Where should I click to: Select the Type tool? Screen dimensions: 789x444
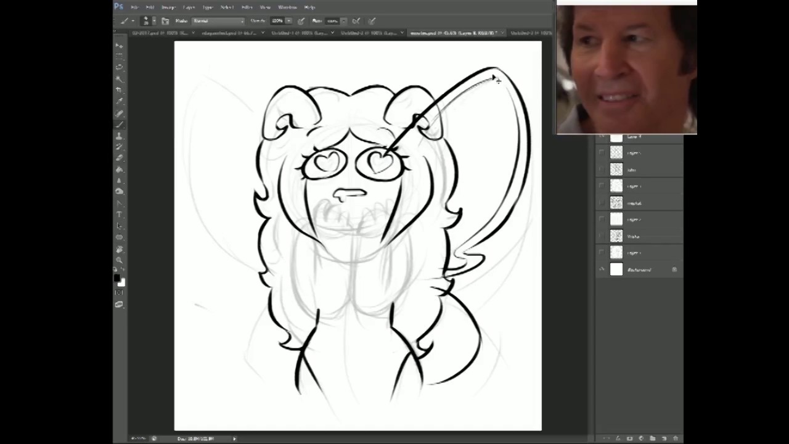(x=119, y=214)
